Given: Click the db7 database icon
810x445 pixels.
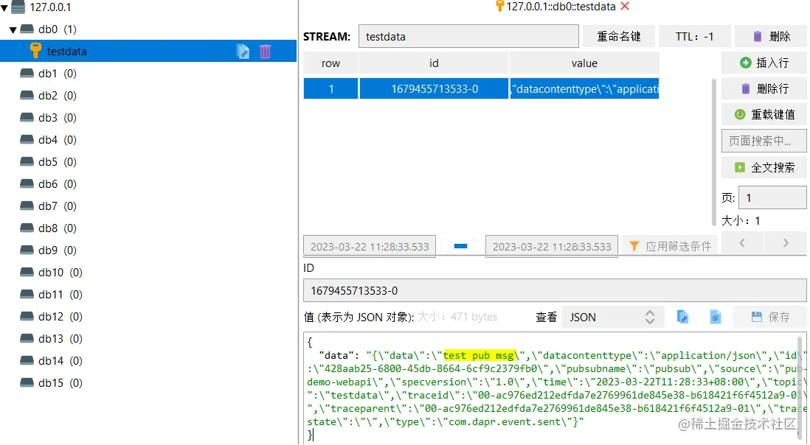Looking at the screenshot, I should pos(27,206).
